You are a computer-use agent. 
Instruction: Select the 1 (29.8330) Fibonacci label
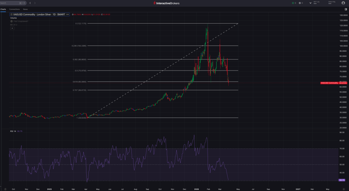[81, 118]
